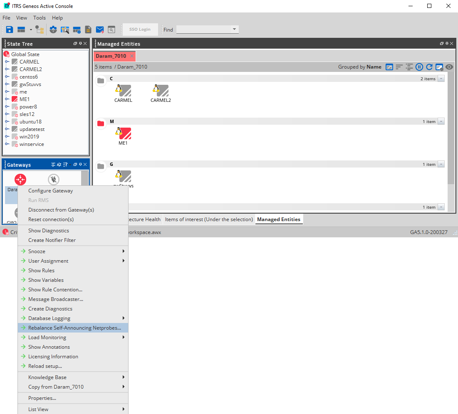Pin the Gateways panel
Image resolution: width=458 pixels, height=414 pixels.
click(80, 165)
